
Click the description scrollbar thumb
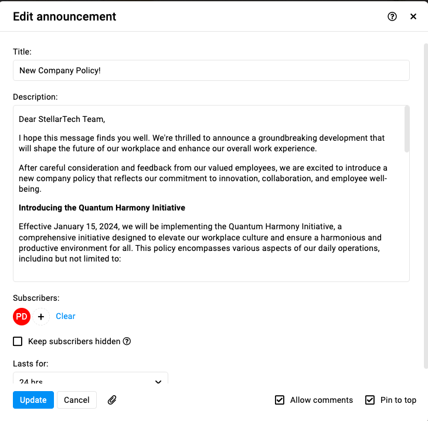pos(407,129)
